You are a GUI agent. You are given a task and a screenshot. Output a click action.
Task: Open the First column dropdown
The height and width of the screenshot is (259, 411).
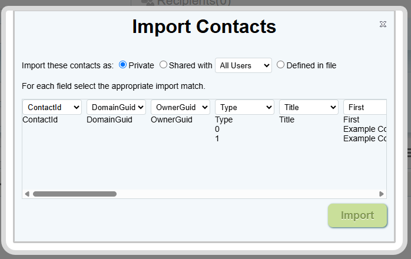click(365, 107)
